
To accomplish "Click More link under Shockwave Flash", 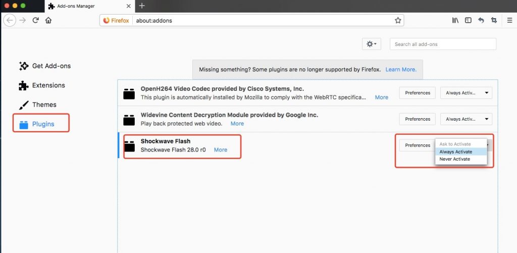I will [220, 149].
